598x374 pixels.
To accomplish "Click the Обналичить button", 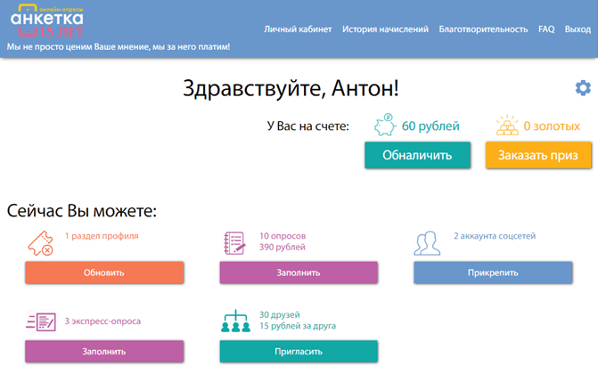I will tap(417, 155).
